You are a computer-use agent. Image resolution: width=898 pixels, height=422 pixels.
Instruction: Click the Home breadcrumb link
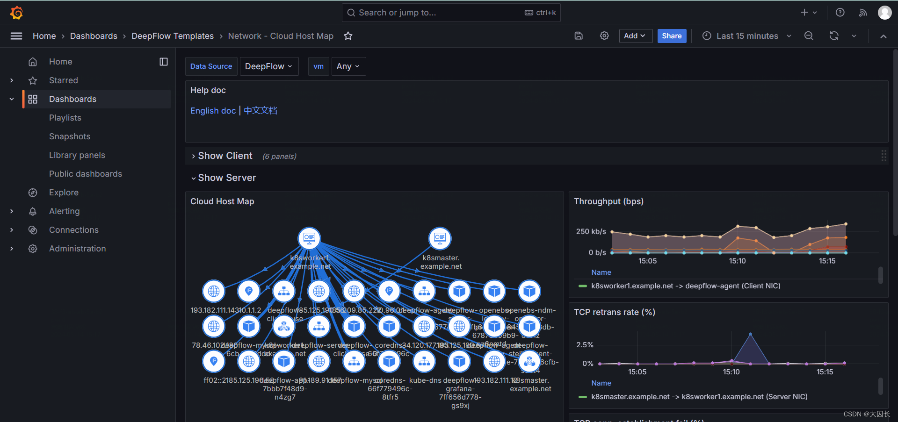(44, 36)
